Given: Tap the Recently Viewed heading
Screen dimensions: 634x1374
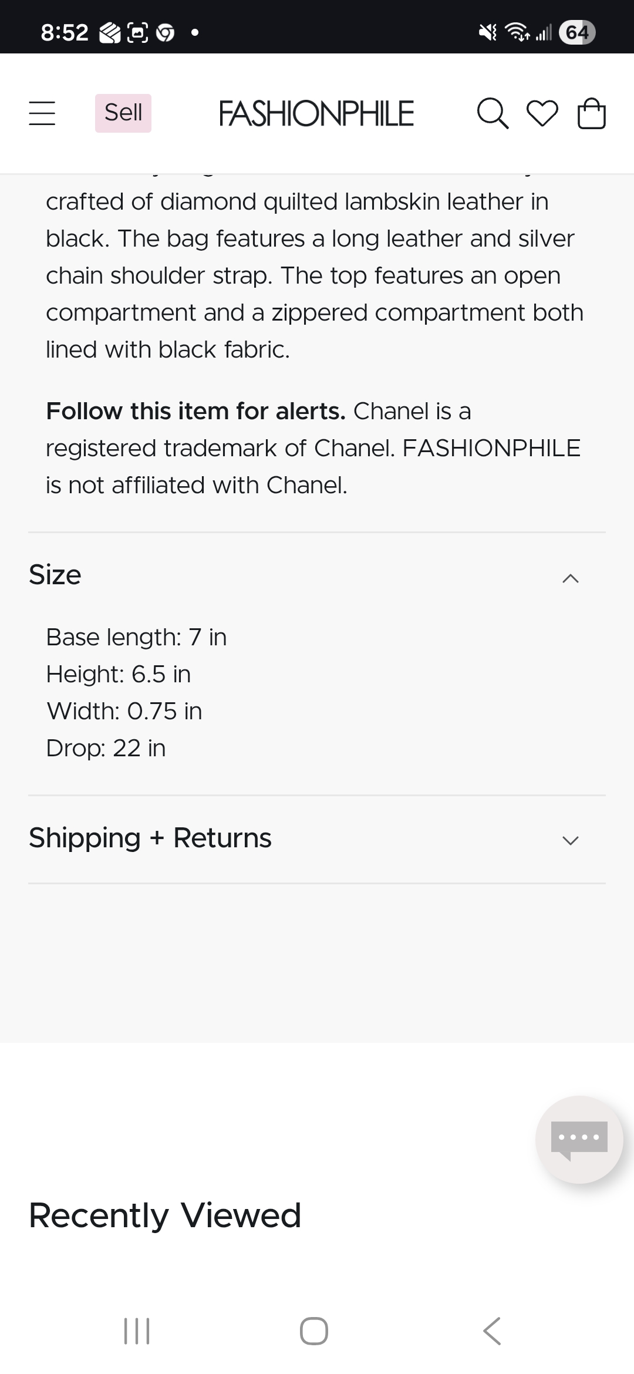Looking at the screenshot, I should pyautogui.click(x=165, y=1215).
